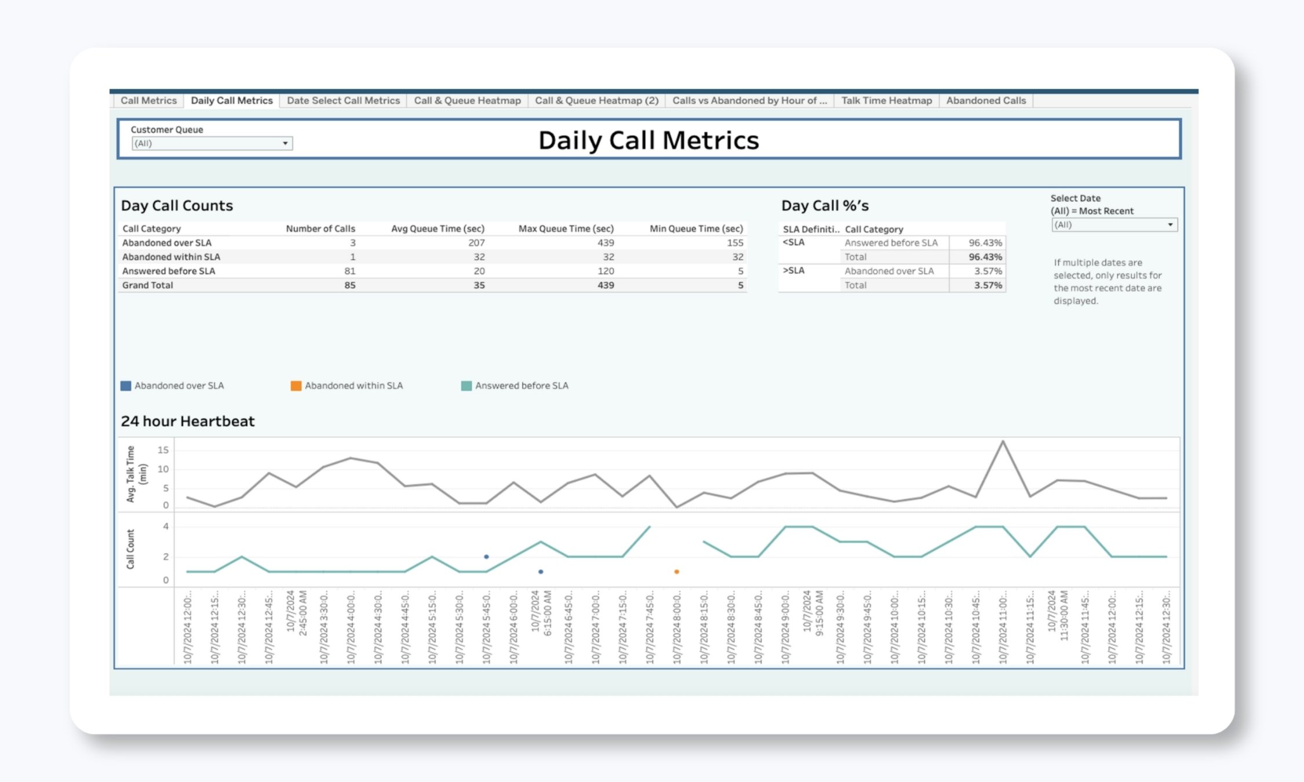This screenshot has height=782, width=1304.
Task: Select the 96.43% Answered before SLA value
Action: [x=985, y=243]
